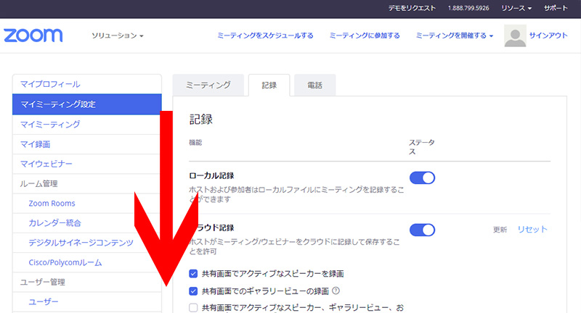Screen dimensions: 581x313
Task: Switch to the 電話 tab
Action: coord(315,85)
